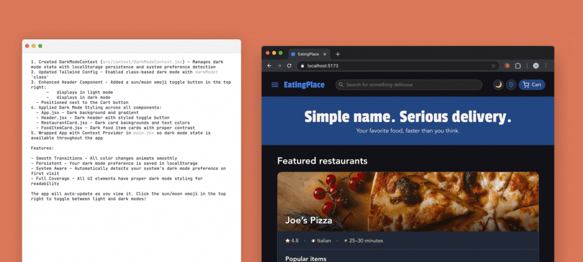Open the Cart button
The height and width of the screenshot is (262, 583).
pos(532,85)
